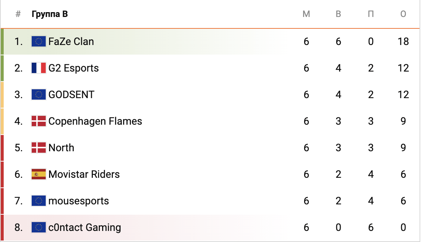Click the North team name
Image resolution: width=421 pixels, height=242 pixels.
[61, 148]
